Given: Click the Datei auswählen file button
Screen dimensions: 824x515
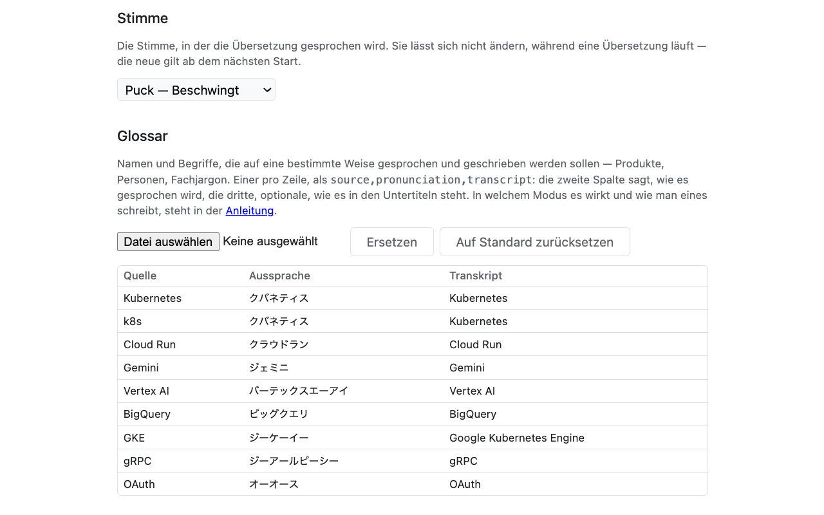Looking at the screenshot, I should pyautogui.click(x=168, y=241).
